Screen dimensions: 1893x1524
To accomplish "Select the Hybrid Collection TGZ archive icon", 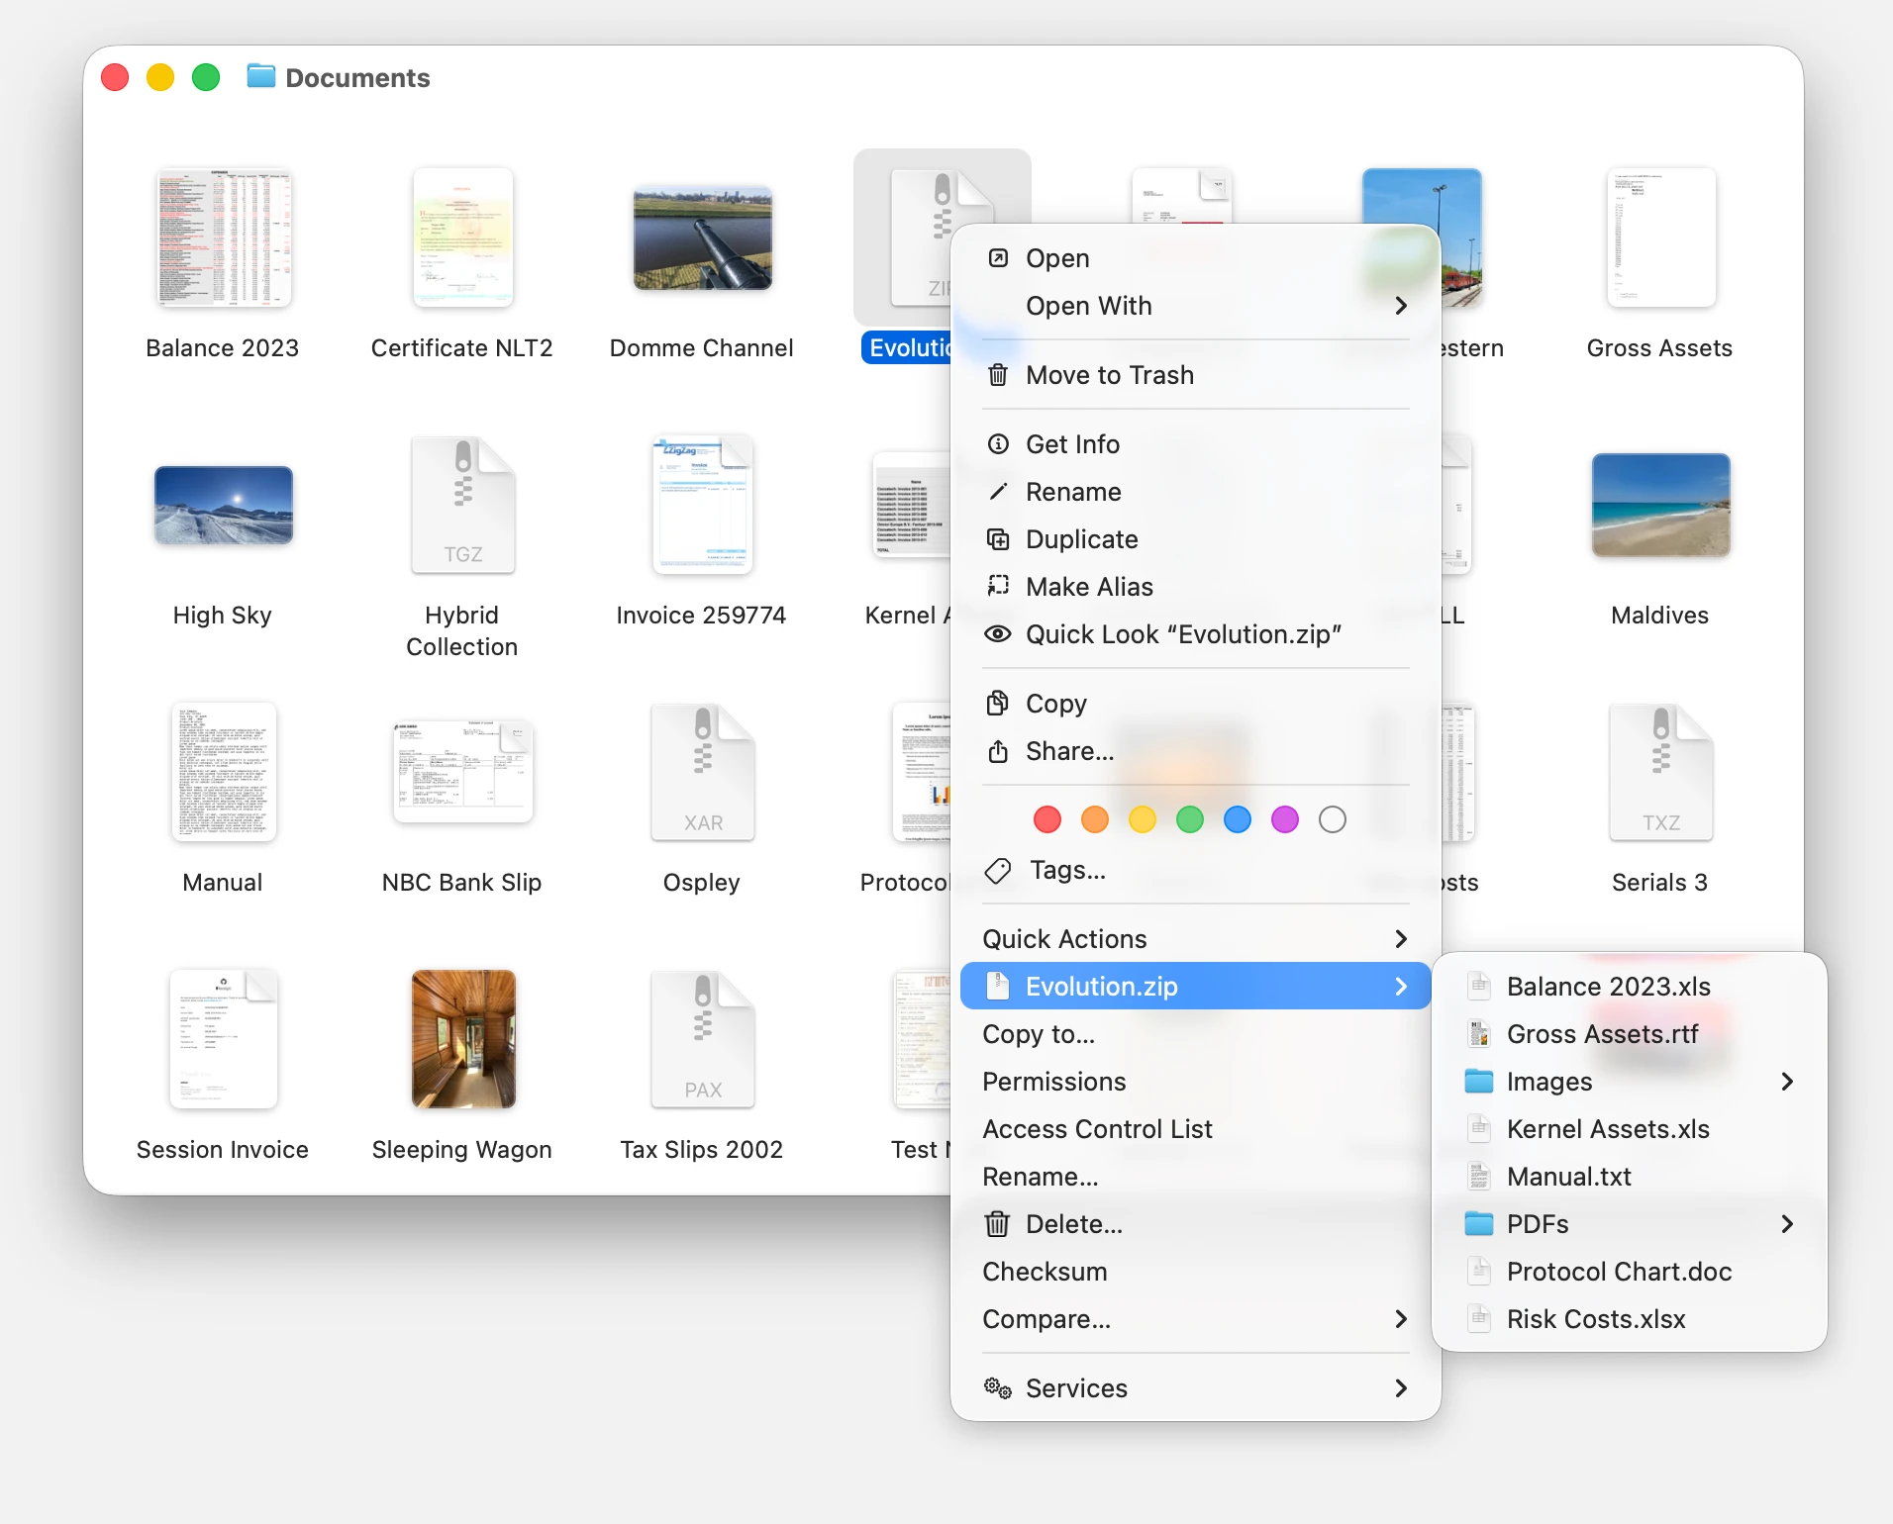I will (x=463, y=505).
